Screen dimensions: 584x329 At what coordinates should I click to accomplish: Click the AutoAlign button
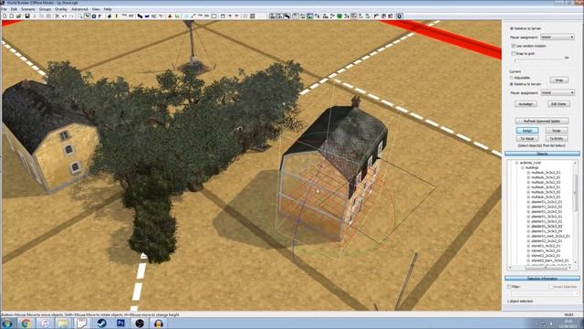pyautogui.click(x=526, y=104)
